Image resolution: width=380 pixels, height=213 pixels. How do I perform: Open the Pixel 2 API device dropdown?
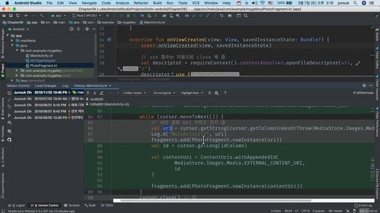click(x=87, y=16)
